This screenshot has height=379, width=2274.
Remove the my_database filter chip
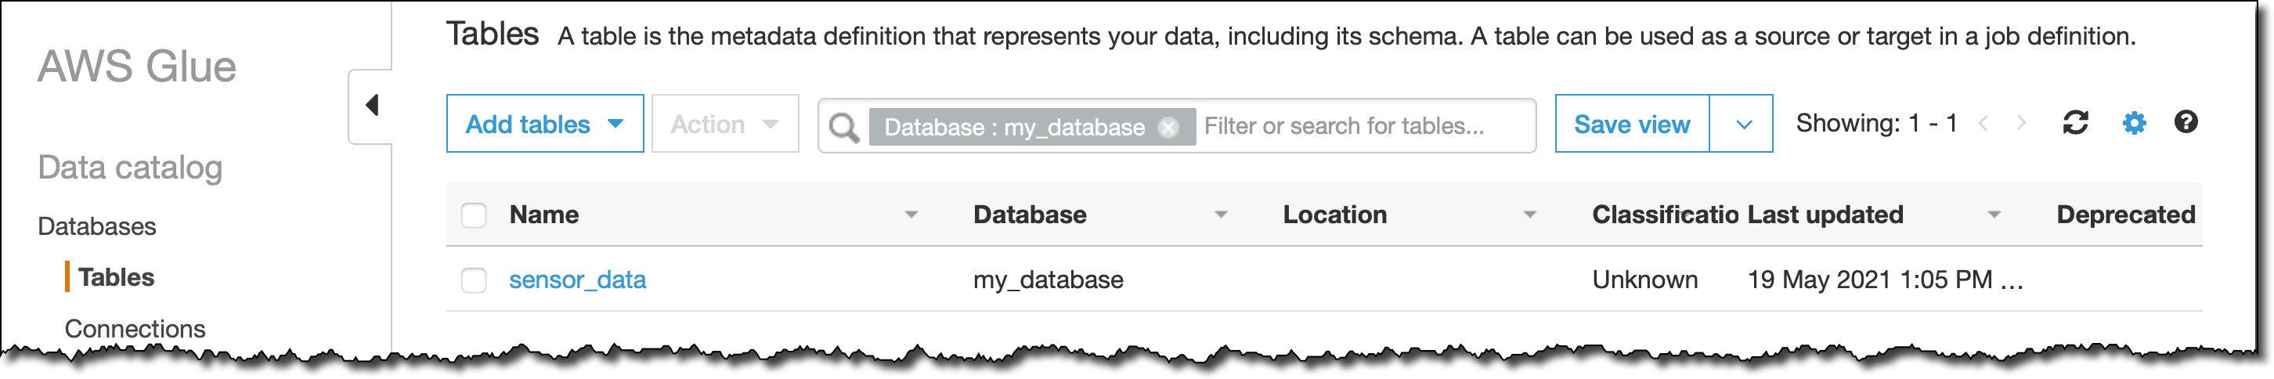(1168, 127)
